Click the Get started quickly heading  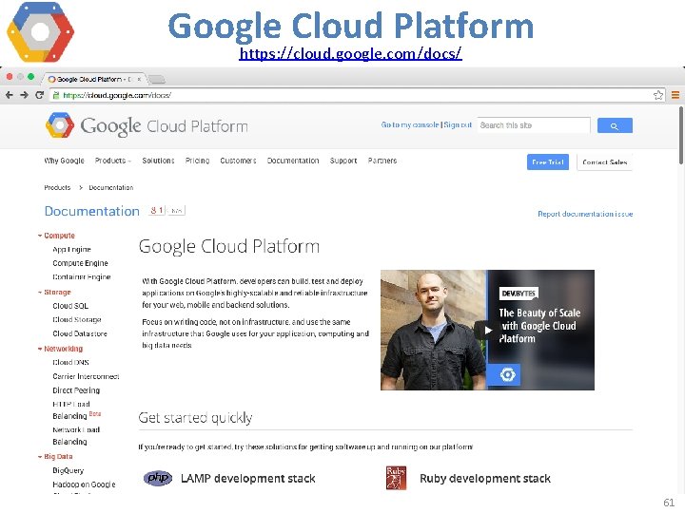(x=195, y=418)
